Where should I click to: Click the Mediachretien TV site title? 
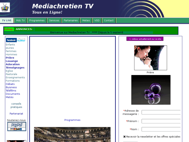click(x=63, y=6)
